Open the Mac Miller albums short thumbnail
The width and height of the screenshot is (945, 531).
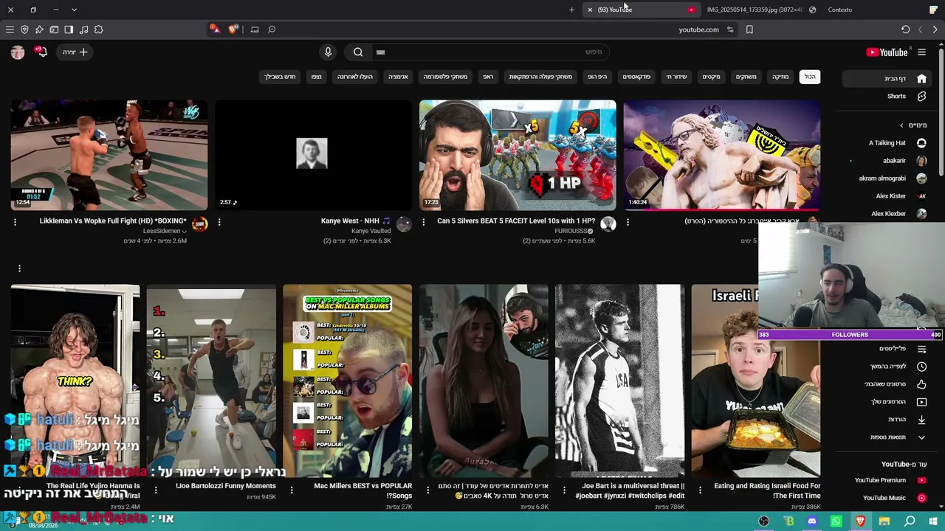(347, 381)
